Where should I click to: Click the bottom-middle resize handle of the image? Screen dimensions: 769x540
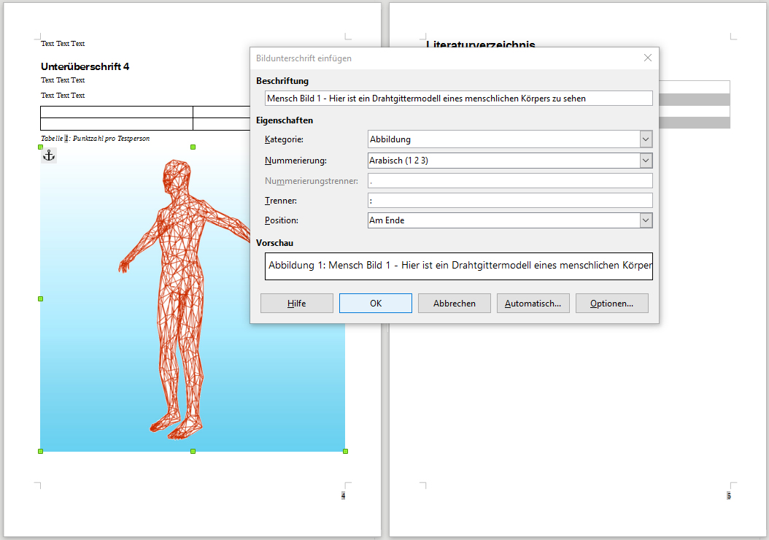coord(193,451)
